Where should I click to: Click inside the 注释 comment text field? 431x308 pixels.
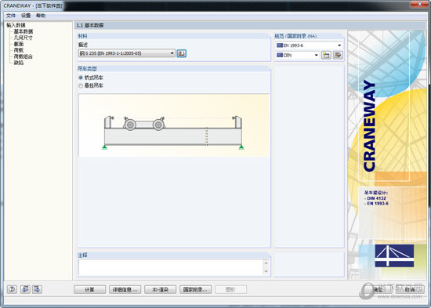tap(171, 267)
